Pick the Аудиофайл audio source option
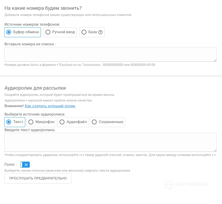 (73, 122)
